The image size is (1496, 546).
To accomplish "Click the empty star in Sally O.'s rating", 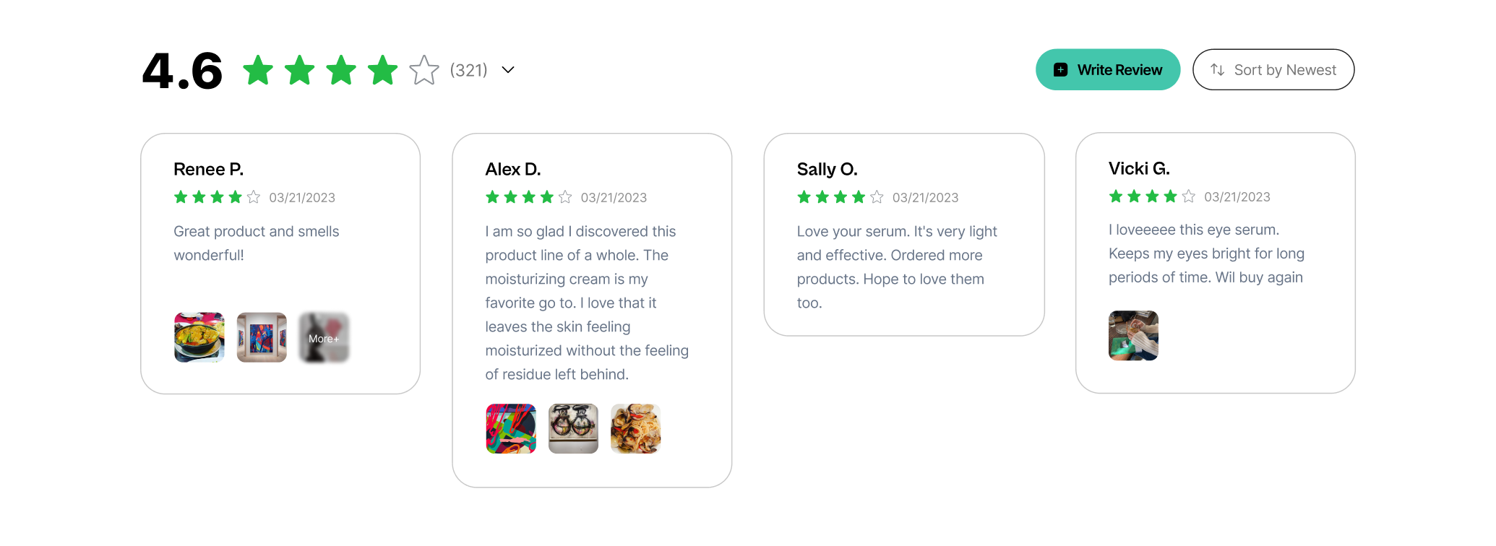I will pyautogui.click(x=877, y=197).
